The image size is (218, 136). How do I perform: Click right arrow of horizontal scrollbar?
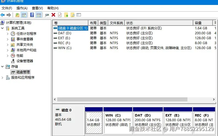click(214, 100)
